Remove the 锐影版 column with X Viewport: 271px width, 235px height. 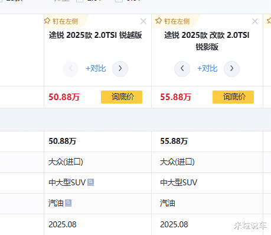(255, 21)
